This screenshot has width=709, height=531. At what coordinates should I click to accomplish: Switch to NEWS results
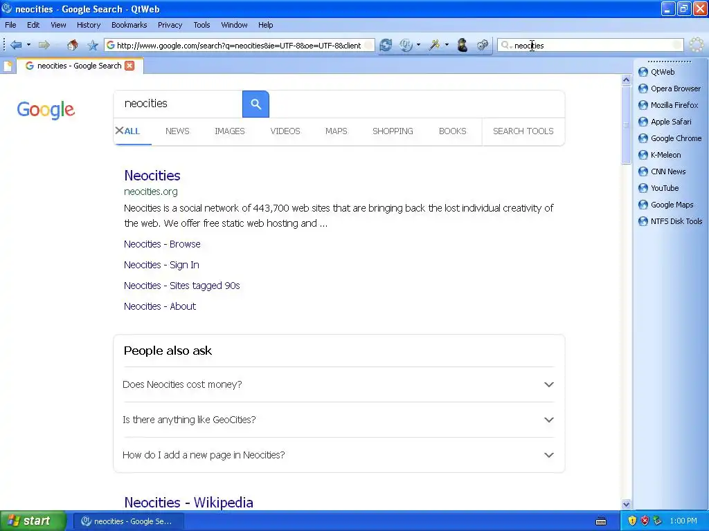[x=177, y=131]
